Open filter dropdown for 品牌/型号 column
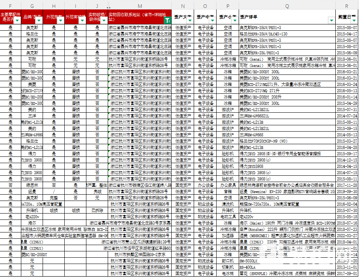 click(39, 20)
